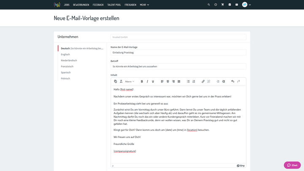Select the Englisch language tab
The height and width of the screenshot is (171, 304).
pos(65,54)
